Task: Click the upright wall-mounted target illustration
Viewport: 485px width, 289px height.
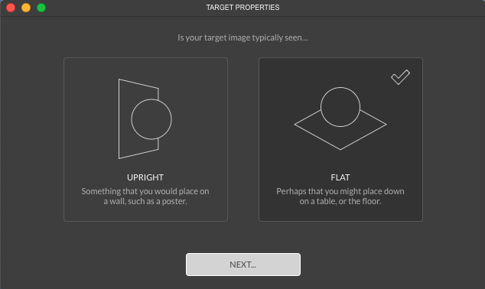Action: coord(145,119)
